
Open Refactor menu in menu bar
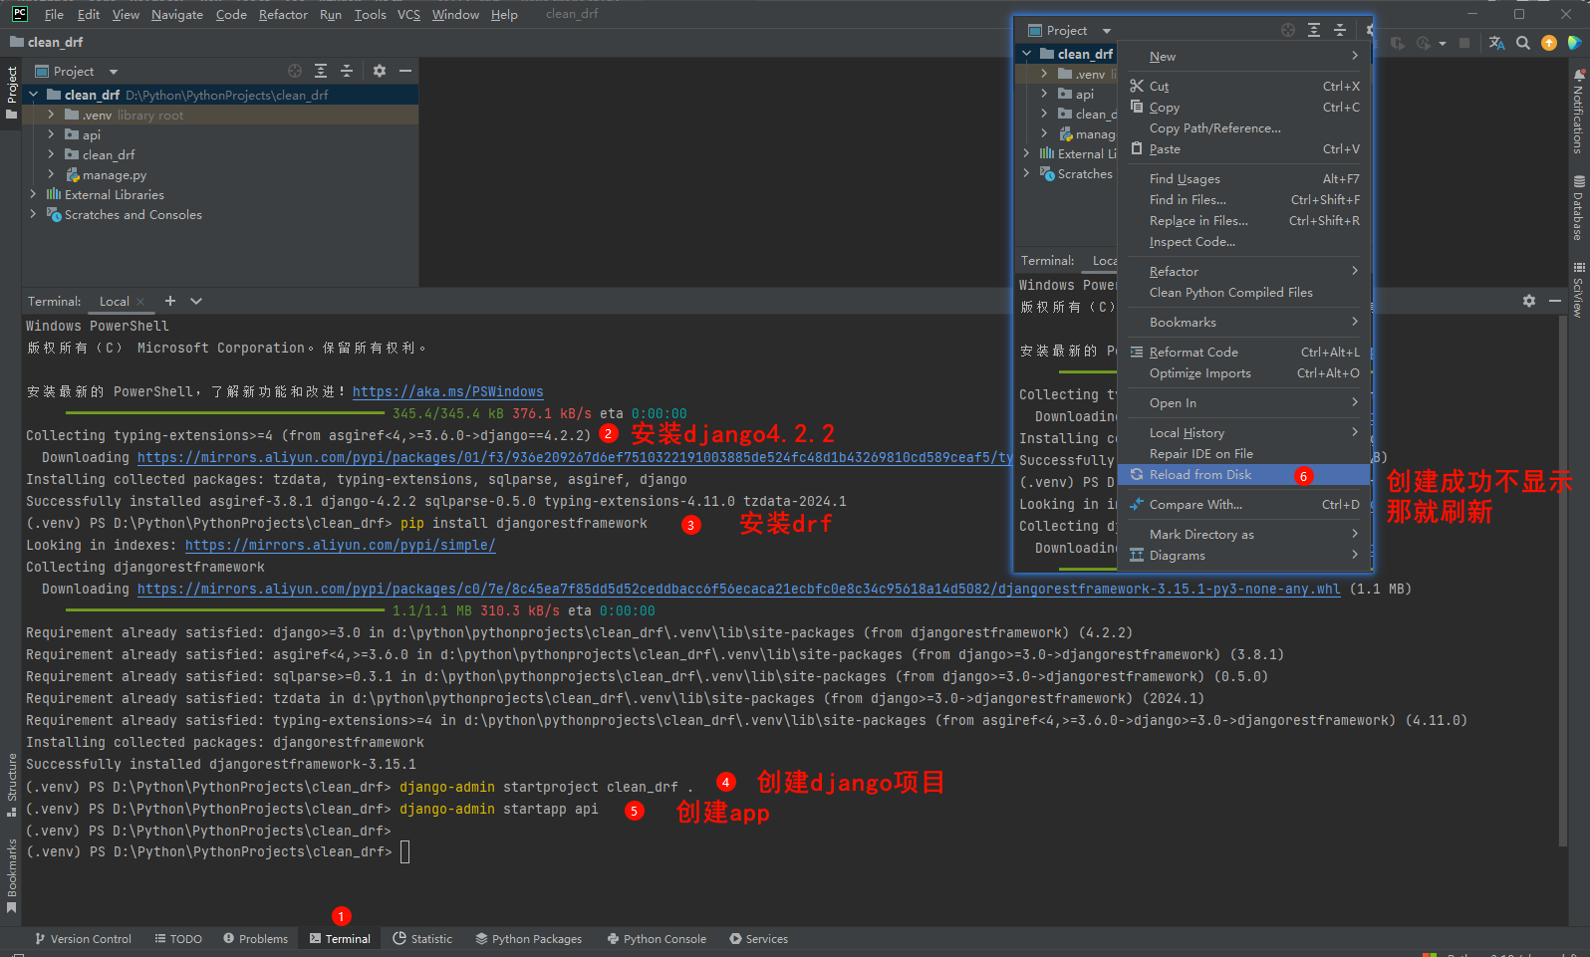283,14
